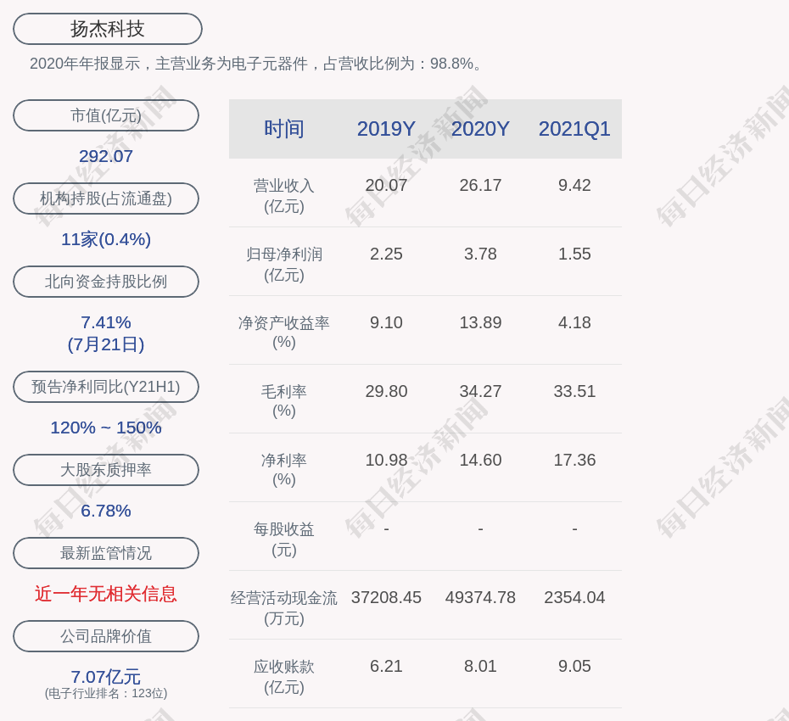The height and width of the screenshot is (721, 789).
Task: Click the 2021Q1 revenue value 9.42
Action: tap(574, 185)
